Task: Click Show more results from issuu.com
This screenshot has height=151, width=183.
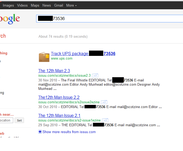Action: click(69, 132)
